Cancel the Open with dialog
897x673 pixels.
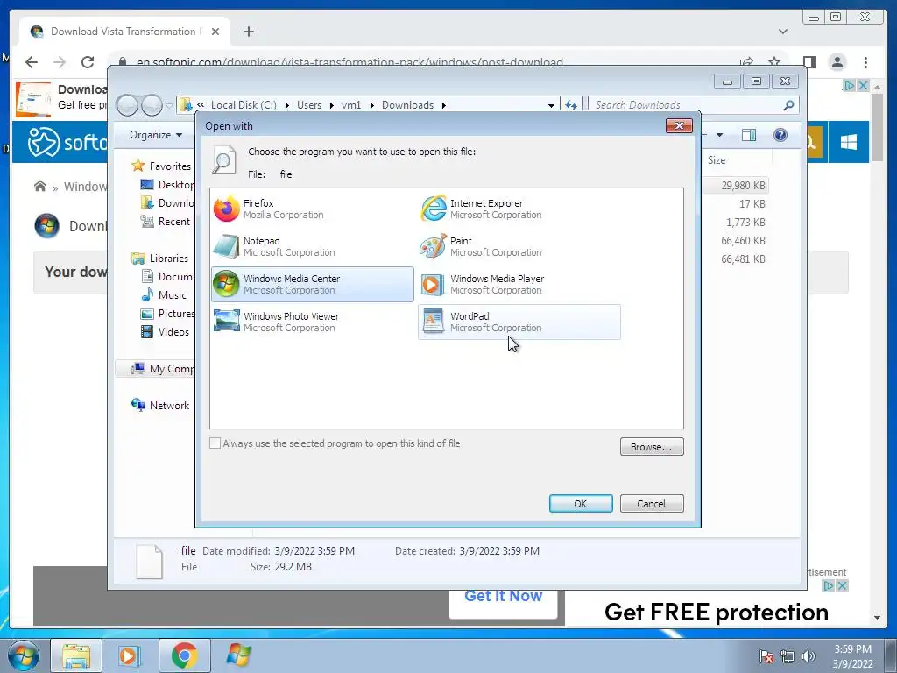[x=652, y=504]
